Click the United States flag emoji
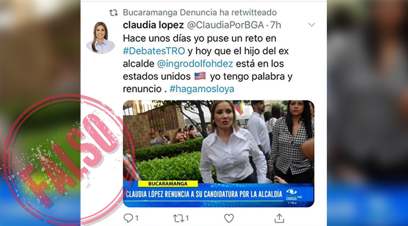 (200, 76)
